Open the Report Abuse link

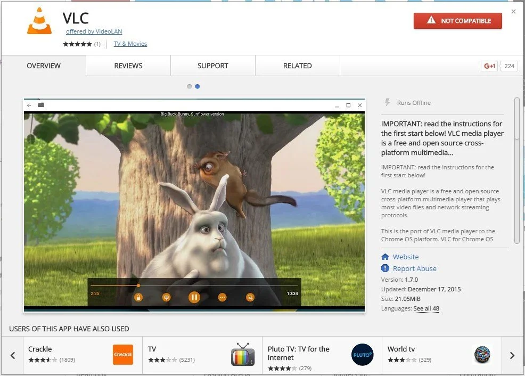point(414,268)
